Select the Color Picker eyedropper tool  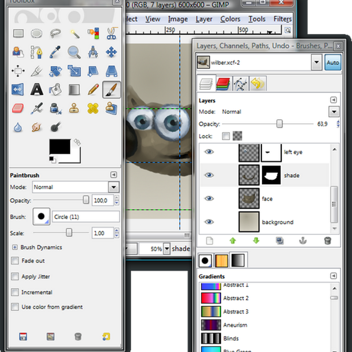pos(55,52)
